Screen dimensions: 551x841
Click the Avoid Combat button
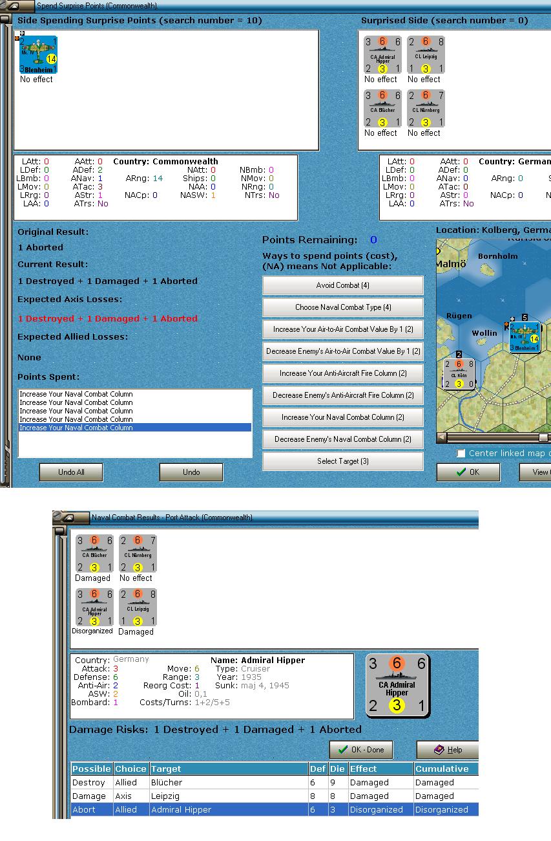point(342,285)
